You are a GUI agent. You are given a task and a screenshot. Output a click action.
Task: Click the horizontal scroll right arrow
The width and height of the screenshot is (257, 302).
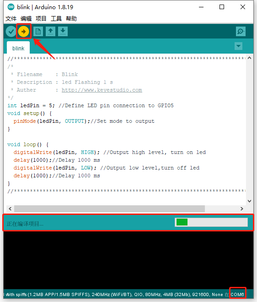tap(242, 209)
